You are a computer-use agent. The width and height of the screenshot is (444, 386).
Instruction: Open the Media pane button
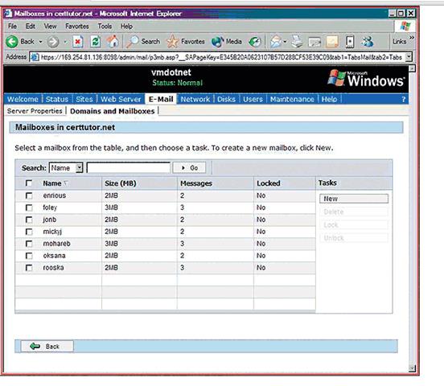[227, 42]
